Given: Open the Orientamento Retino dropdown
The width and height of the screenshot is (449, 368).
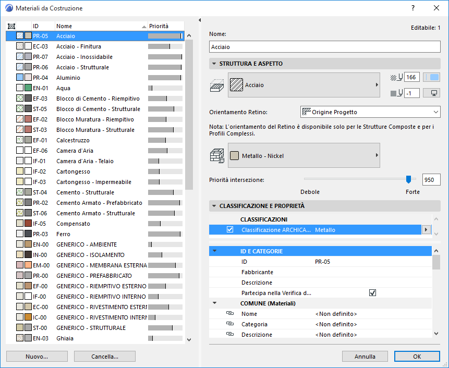Looking at the screenshot, I should pos(370,112).
